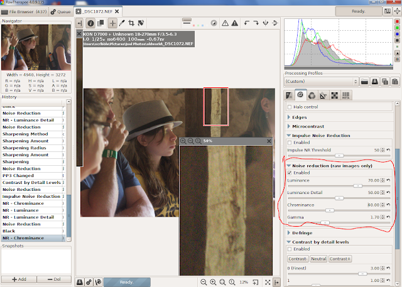Rotate image right
The height and width of the screenshot is (287, 402).
pyautogui.click(x=256, y=23)
